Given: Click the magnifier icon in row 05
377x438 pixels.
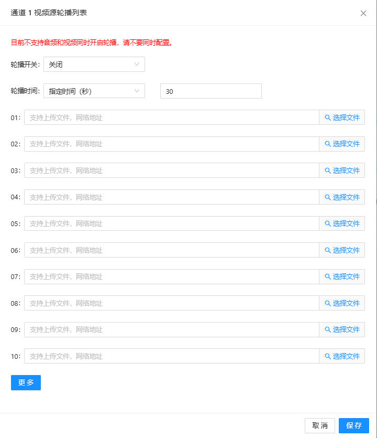Looking at the screenshot, I should pos(328,223).
